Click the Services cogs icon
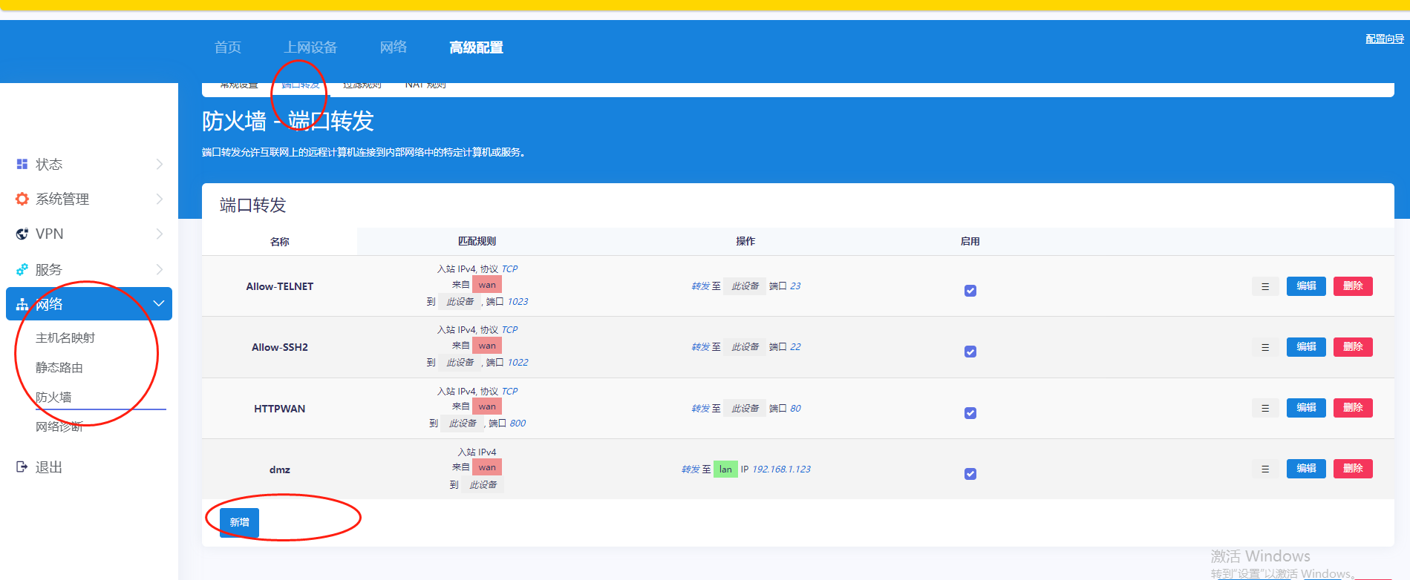The width and height of the screenshot is (1410, 580). [22, 269]
